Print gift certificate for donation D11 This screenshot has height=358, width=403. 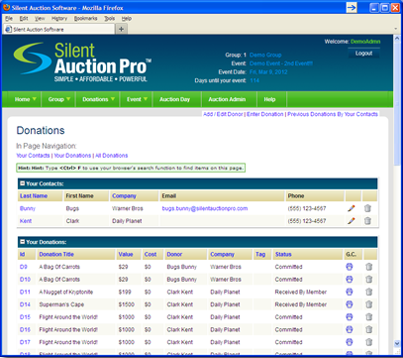[x=350, y=292]
